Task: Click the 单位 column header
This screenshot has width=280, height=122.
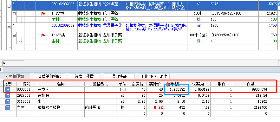Action: click(122, 84)
